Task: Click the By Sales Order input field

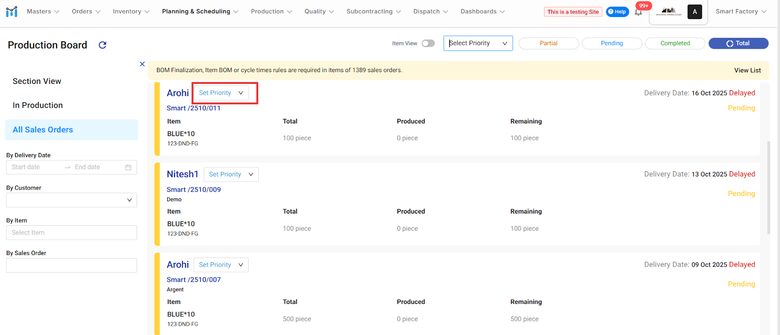Action: [71, 265]
